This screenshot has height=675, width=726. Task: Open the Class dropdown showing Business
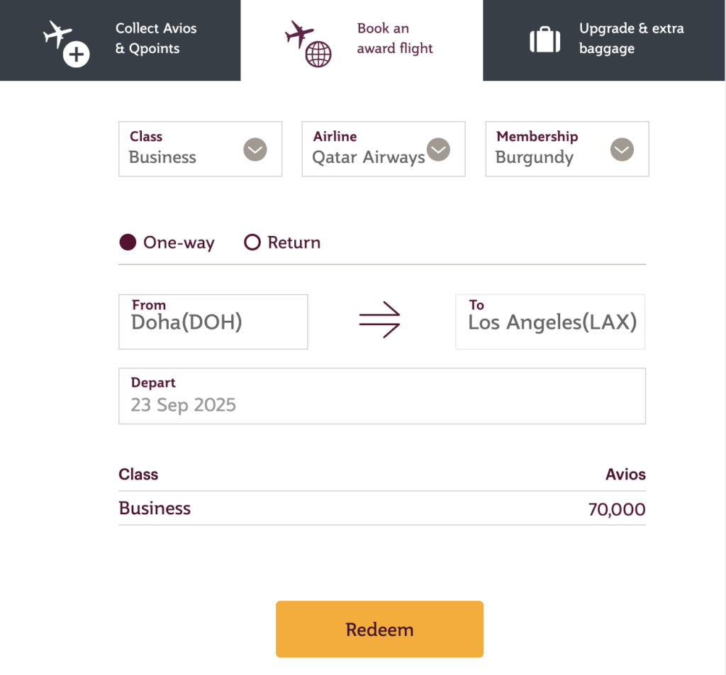pyautogui.click(x=200, y=149)
